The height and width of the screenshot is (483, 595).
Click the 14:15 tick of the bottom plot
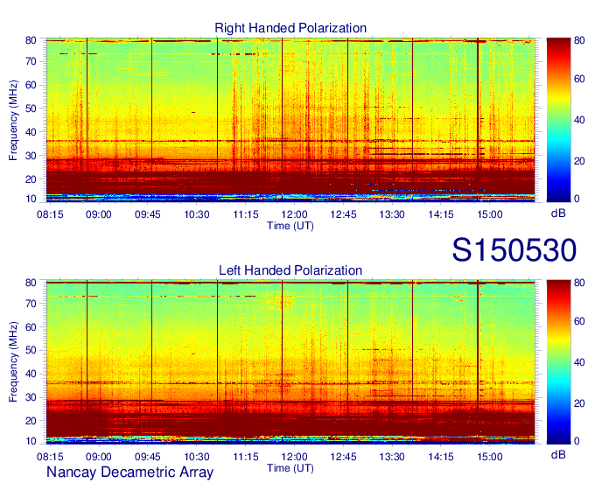point(441,457)
